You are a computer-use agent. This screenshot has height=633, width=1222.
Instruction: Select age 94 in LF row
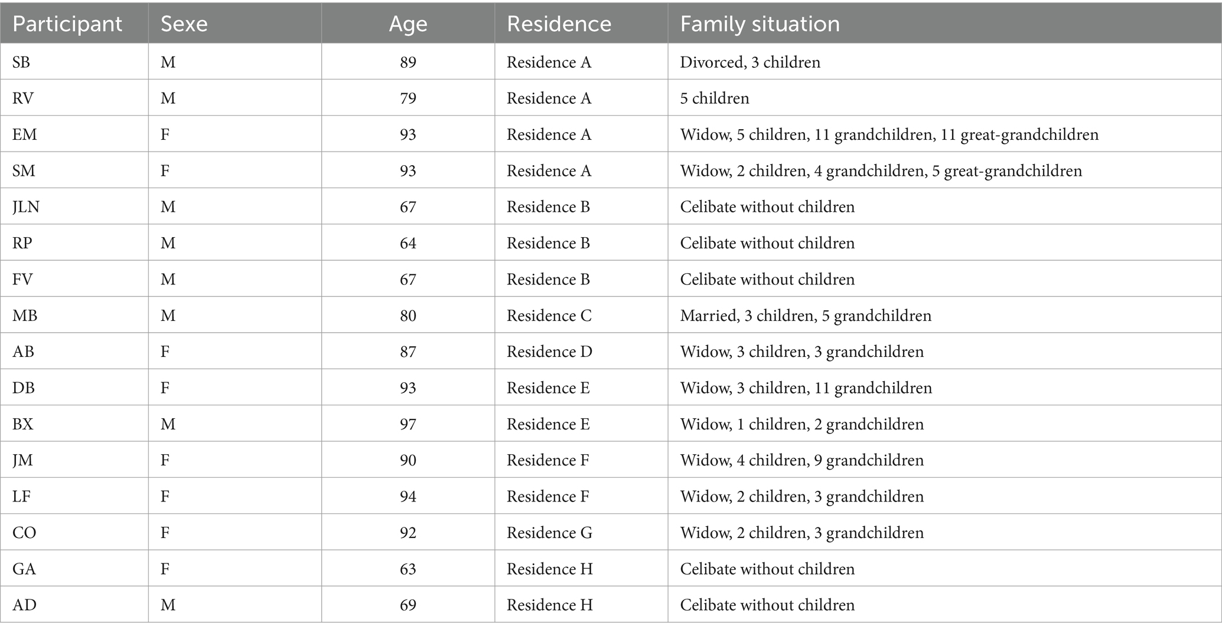(408, 497)
